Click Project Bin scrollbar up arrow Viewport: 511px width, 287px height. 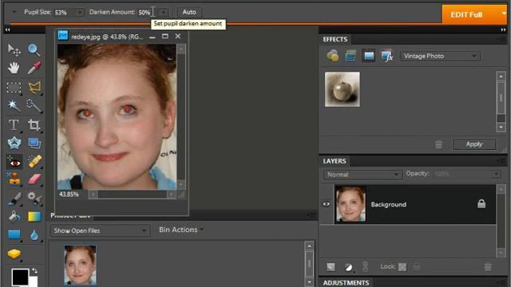309,246
